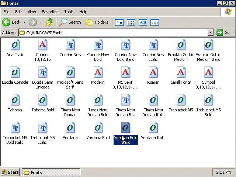
Task: Select the Lucida Console font icon
Action: [15, 72]
